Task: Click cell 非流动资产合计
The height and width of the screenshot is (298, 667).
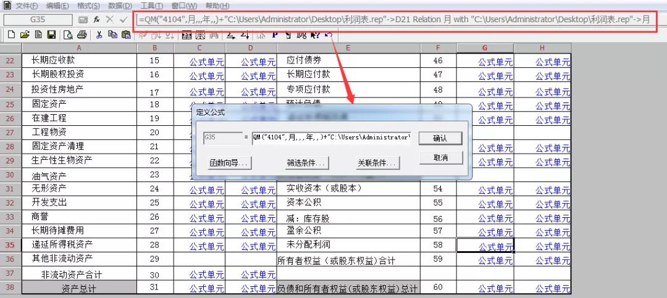Action: point(79,274)
